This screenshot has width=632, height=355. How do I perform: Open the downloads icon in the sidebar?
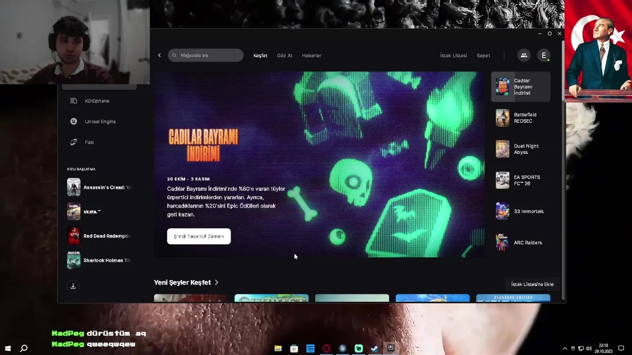click(x=73, y=286)
